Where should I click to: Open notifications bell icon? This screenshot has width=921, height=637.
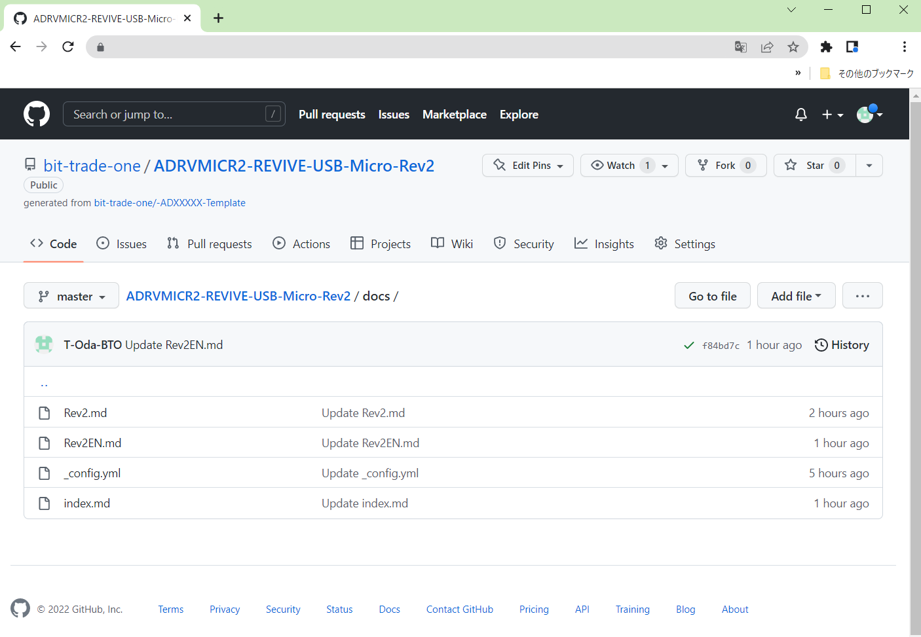(x=800, y=115)
